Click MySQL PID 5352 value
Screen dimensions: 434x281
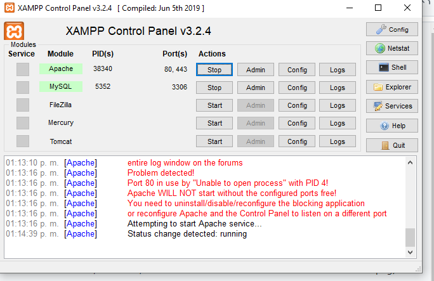[x=103, y=86]
